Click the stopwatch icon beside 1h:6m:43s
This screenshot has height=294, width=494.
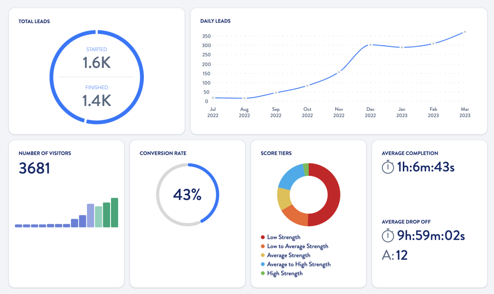tap(388, 167)
